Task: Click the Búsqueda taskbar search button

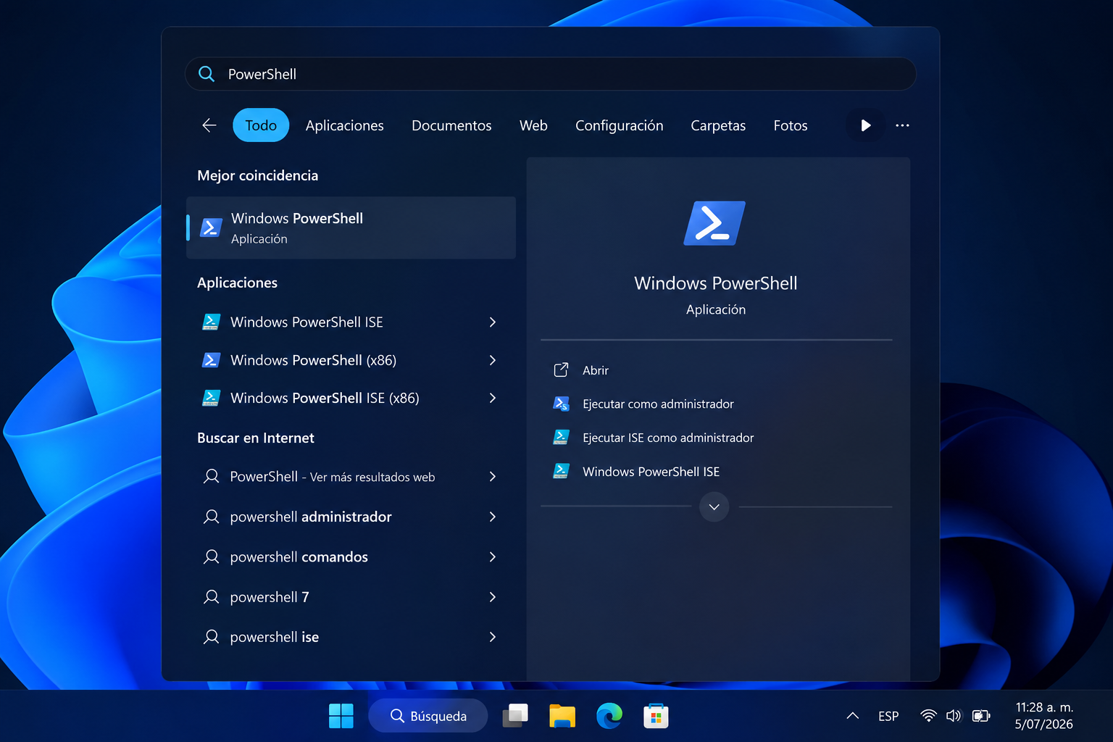Action: [x=428, y=716]
